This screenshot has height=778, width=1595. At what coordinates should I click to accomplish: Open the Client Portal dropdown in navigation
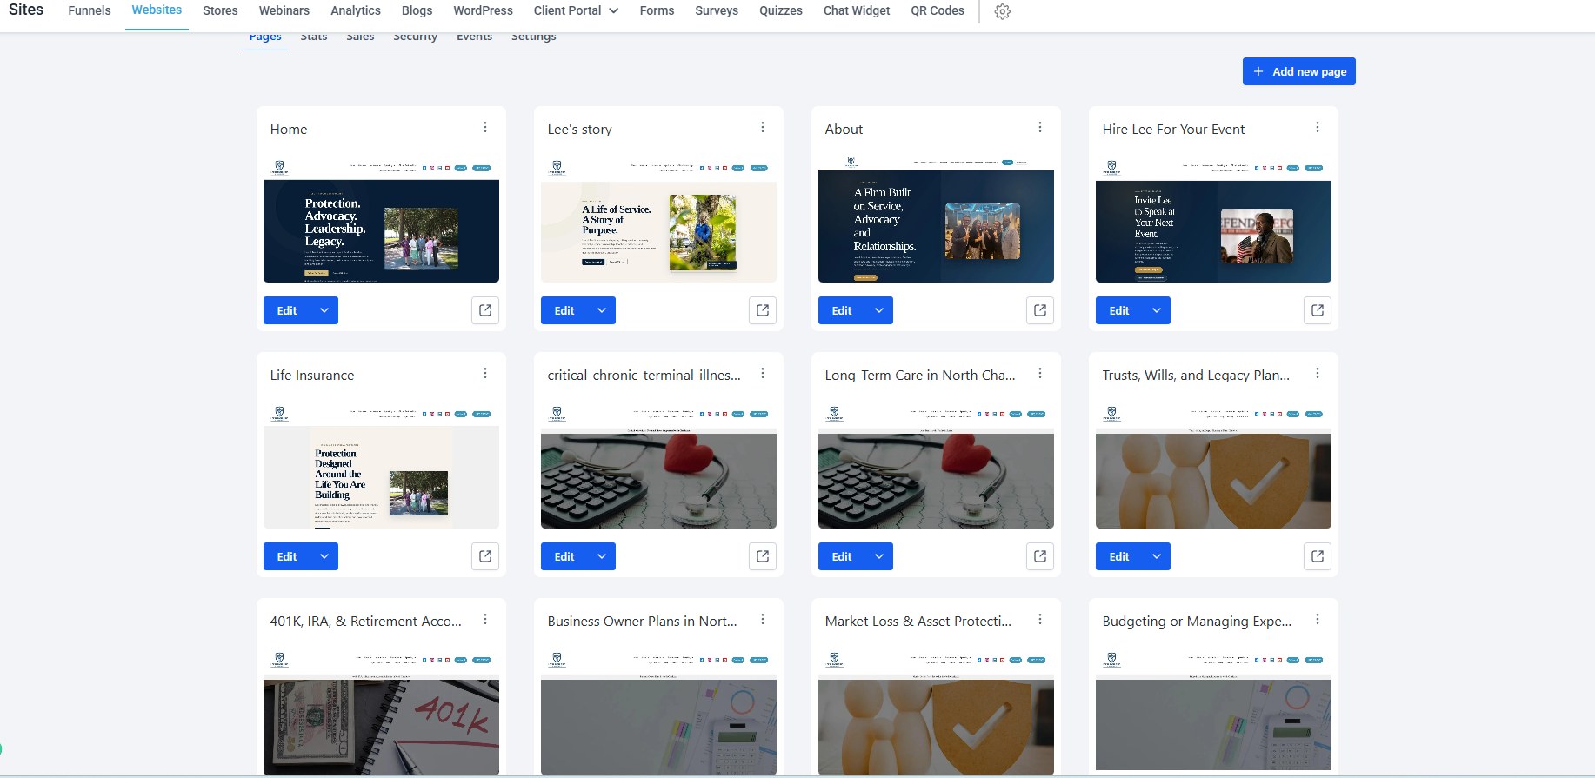(x=576, y=10)
